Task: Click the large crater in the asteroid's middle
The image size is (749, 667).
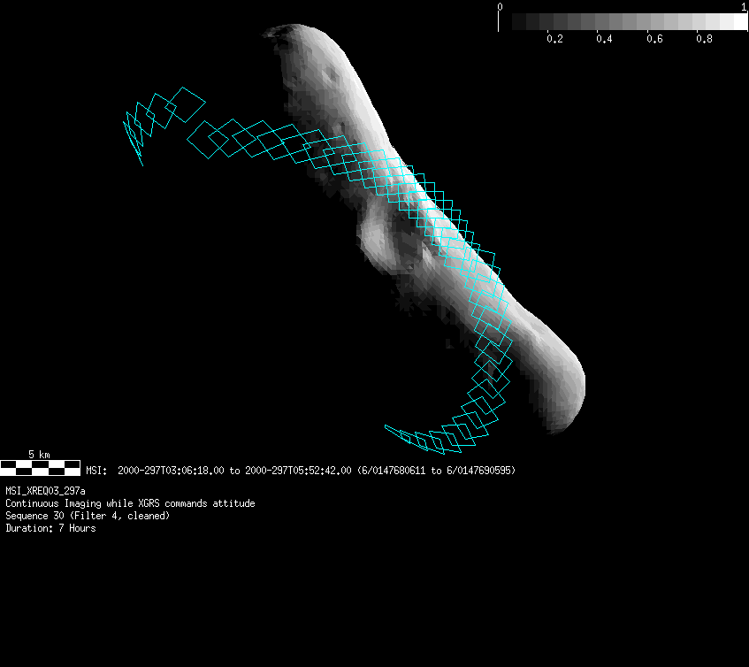Action: tap(380, 236)
